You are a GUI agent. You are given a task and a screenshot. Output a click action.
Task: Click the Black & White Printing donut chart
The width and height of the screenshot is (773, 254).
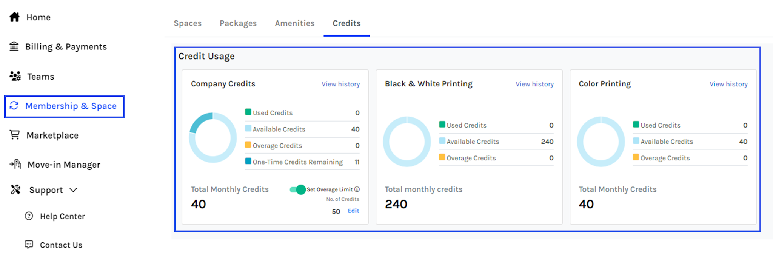407,142
